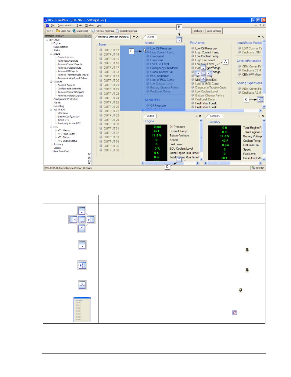Viewport: 291px width, 377px height.
Task: Click the Preview Metering button
Action: coord(102,31)
